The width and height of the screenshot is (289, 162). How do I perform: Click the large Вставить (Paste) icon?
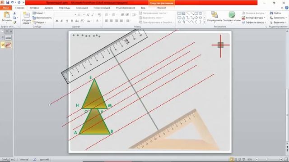(7, 15)
